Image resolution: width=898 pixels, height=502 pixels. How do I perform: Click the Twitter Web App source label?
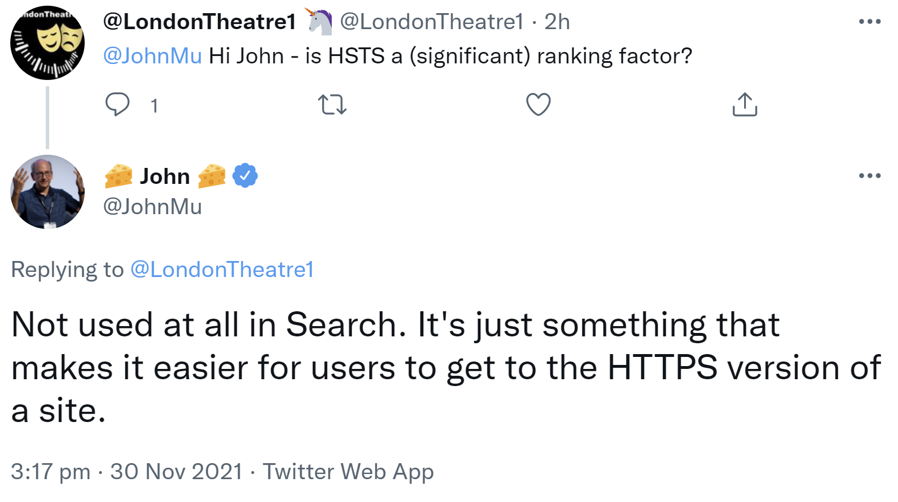pyautogui.click(x=348, y=472)
